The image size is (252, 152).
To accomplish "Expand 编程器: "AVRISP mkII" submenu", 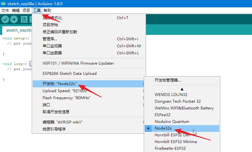I will click(x=89, y=122).
